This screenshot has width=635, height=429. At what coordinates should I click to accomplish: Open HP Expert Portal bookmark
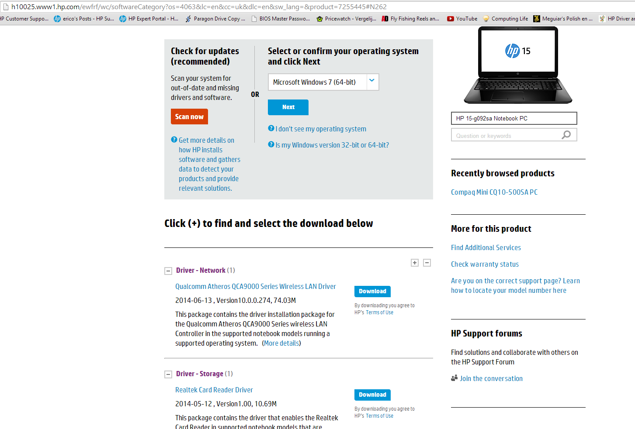point(149,19)
